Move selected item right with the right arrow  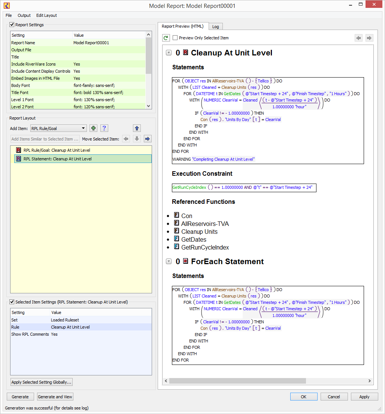pos(148,139)
